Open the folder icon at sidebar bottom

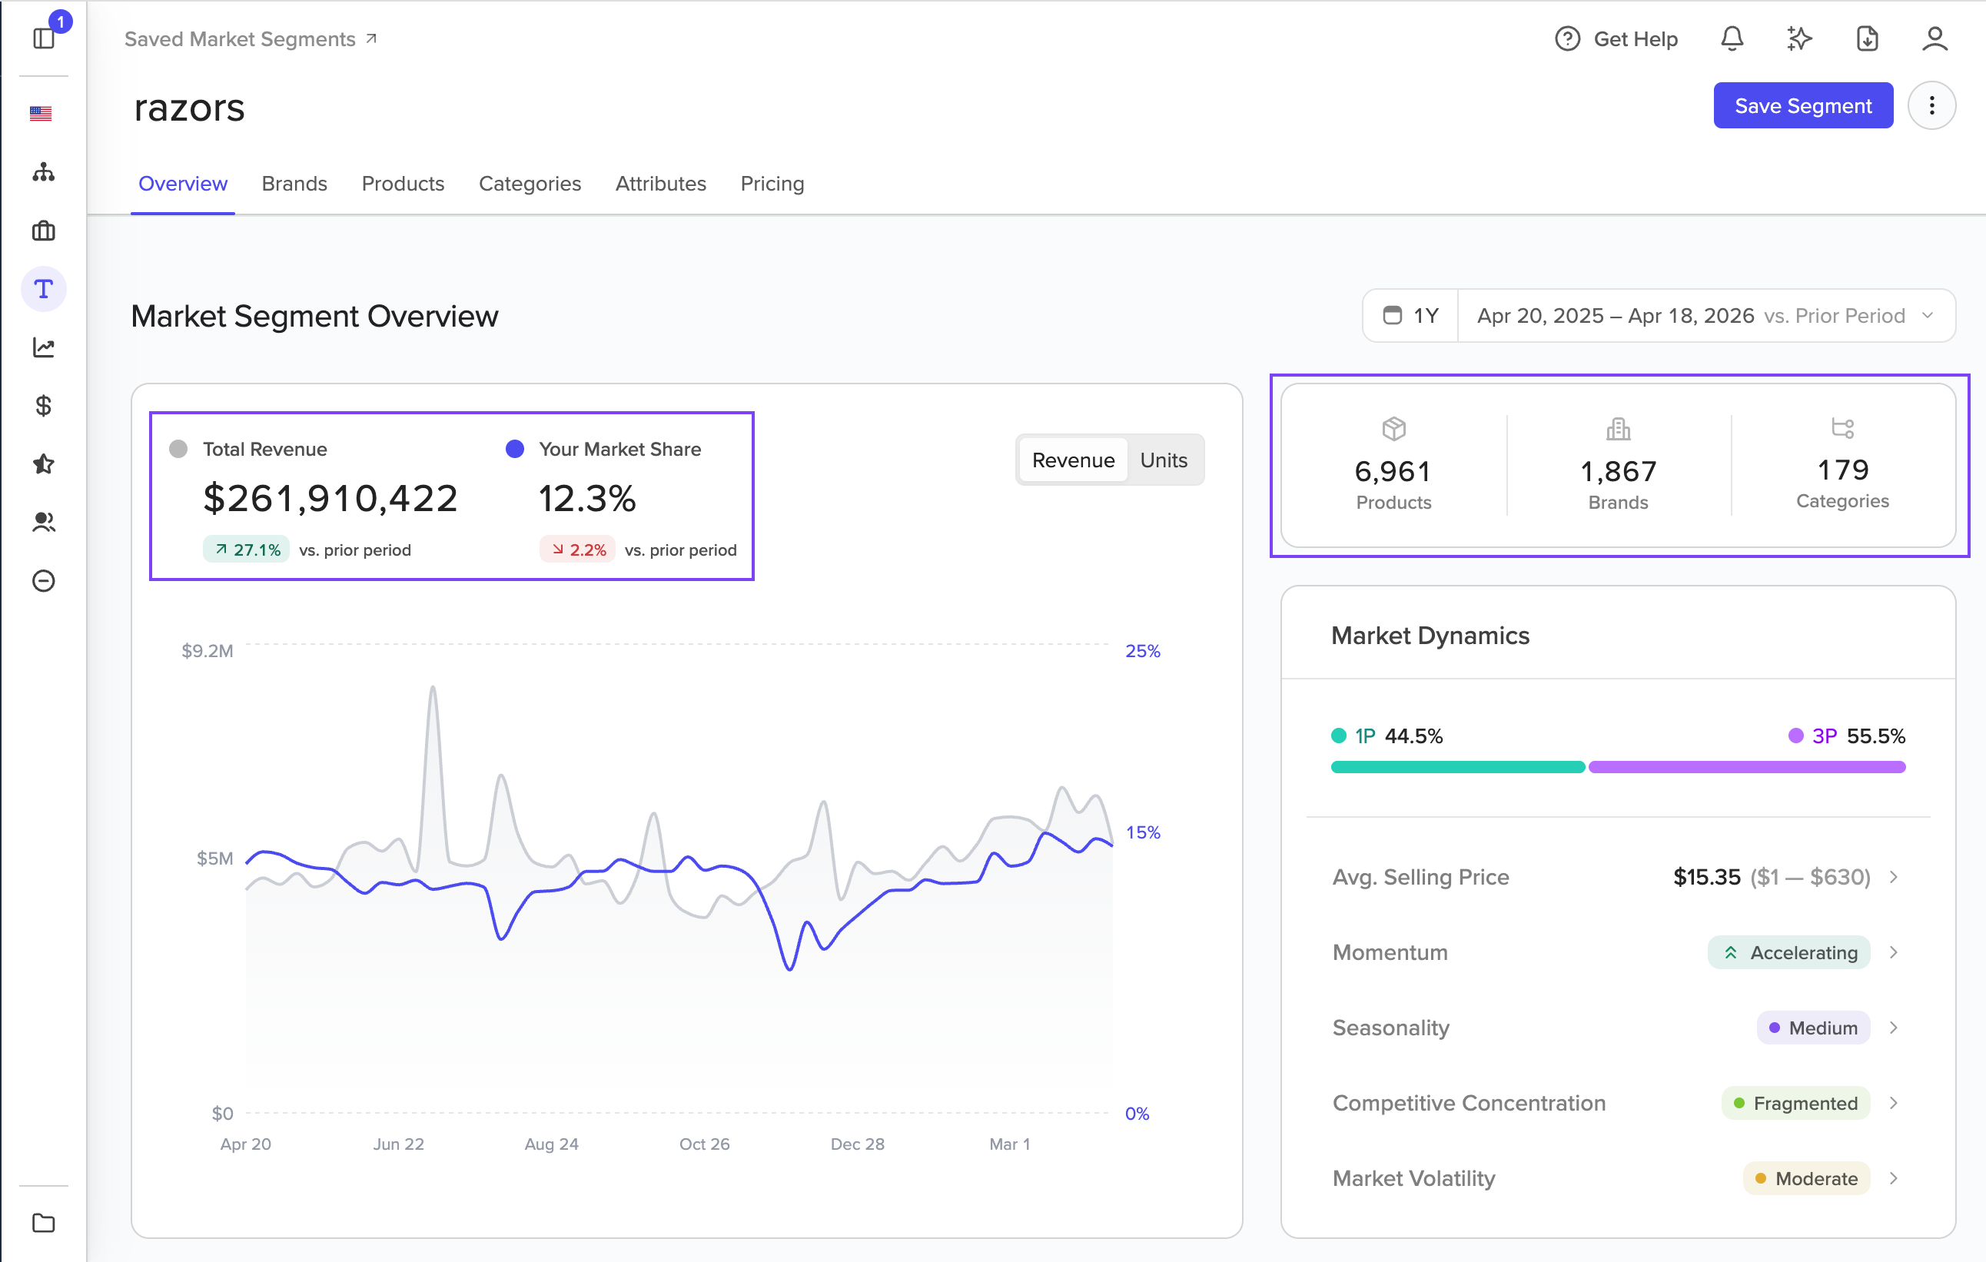click(x=44, y=1222)
